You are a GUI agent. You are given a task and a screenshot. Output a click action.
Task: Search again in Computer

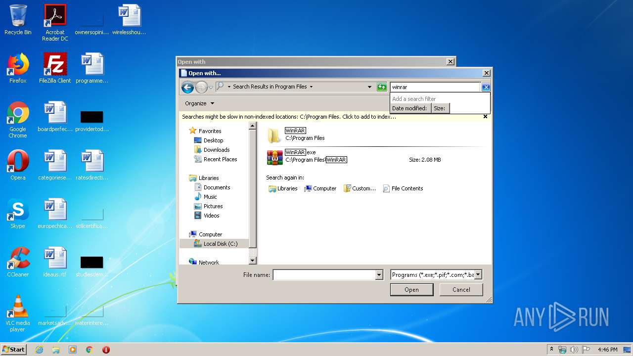pos(320,188)
